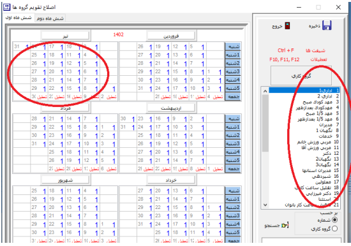Viewport: 351px width, 246px height.
Task: Switch to the شش ماه دوم tab
Action: [x=50, y=18]
